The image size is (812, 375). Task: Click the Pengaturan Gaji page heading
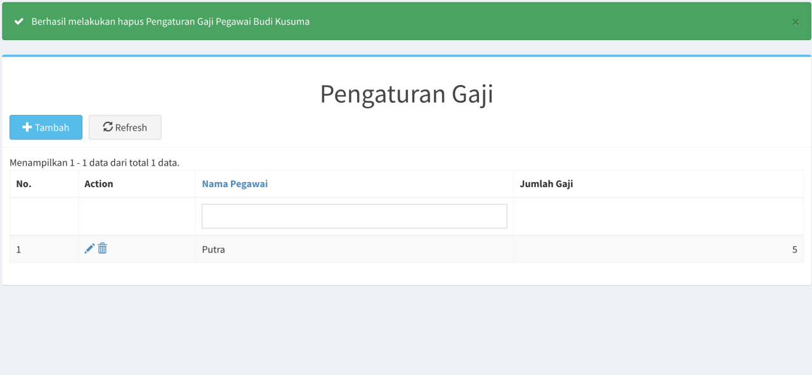[406, 94]
